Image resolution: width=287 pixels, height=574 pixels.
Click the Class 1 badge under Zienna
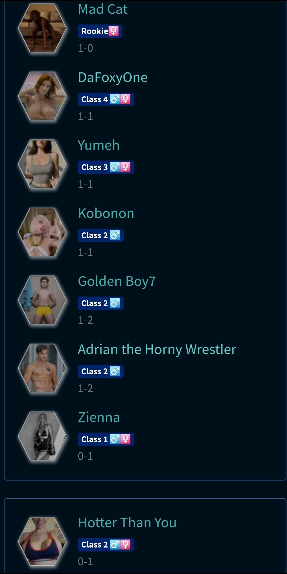(x=106, y=439)
